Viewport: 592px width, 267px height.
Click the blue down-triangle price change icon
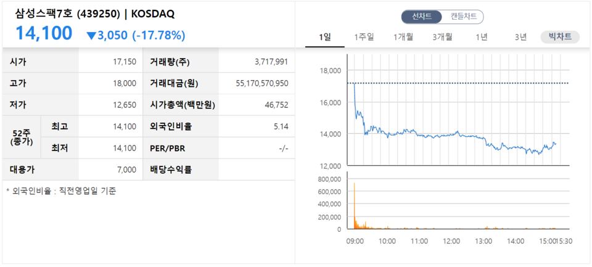pyautogui.click(x=91, y=36)
